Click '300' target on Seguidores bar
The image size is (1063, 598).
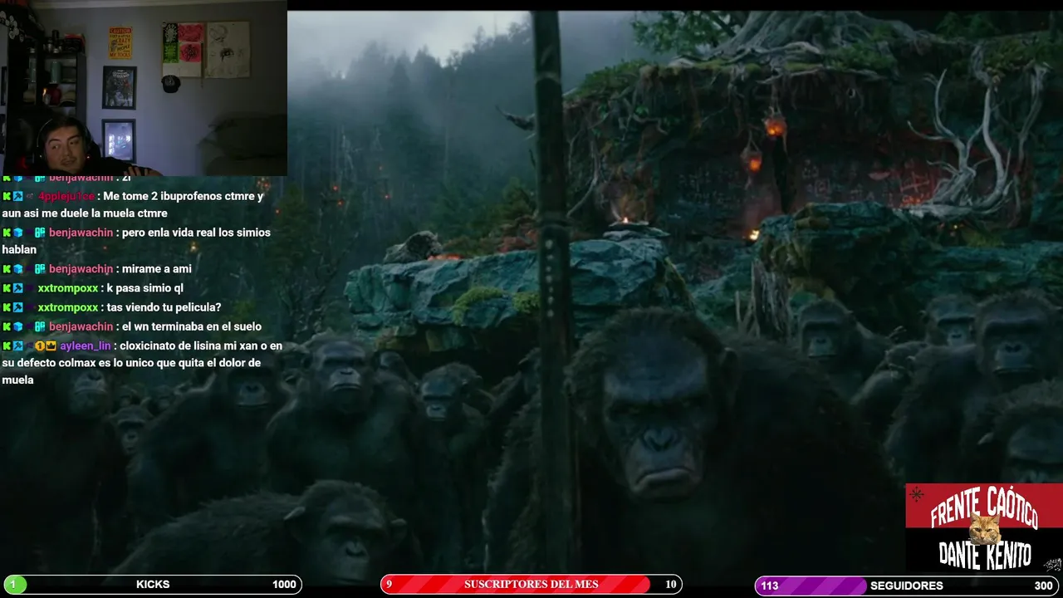click(1043, 586)
